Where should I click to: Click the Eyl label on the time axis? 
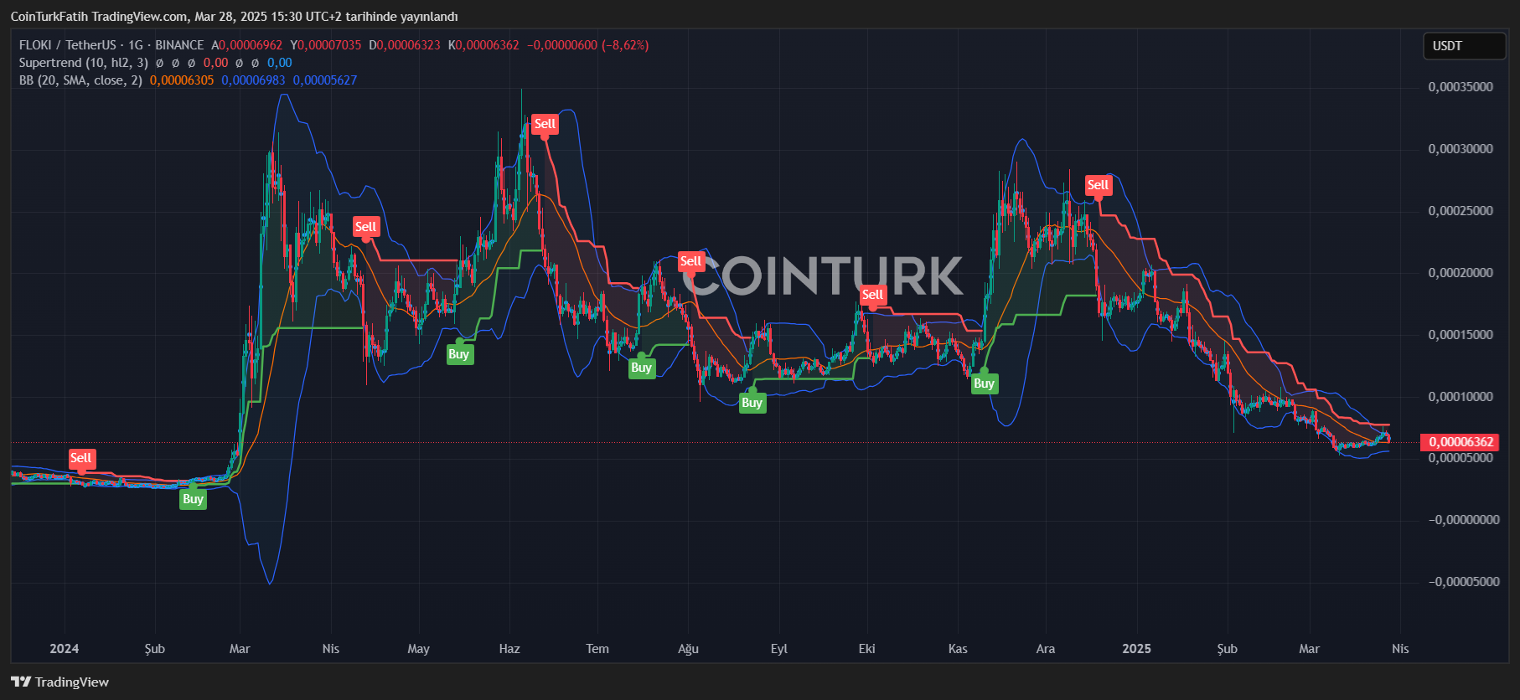[x=779, y=649]
